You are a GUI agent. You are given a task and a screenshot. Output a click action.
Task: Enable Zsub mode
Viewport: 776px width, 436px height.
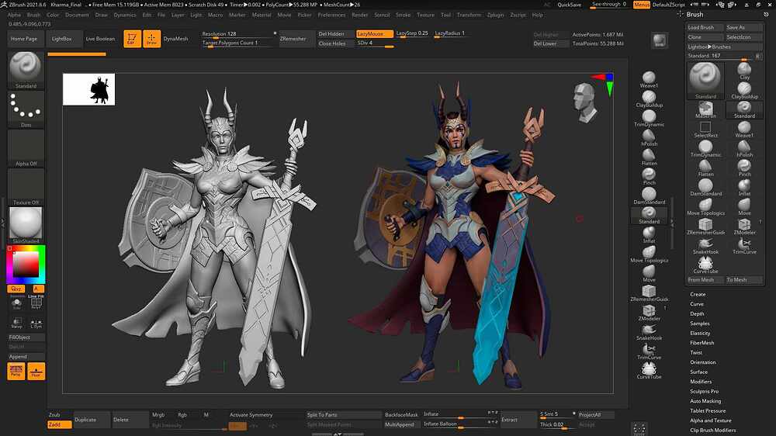[x=54, y=415]
